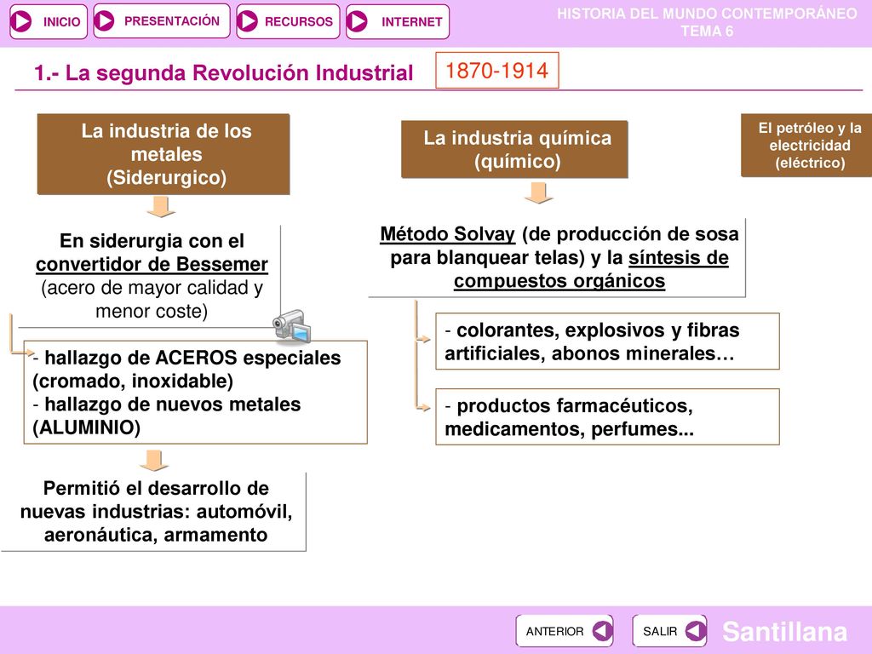Go back with the ANTERIOR button

[565, 631]
